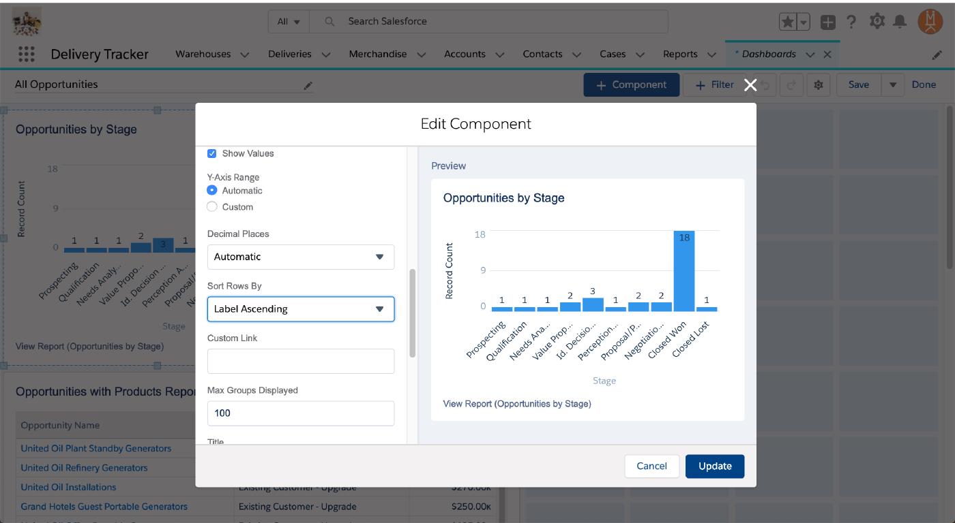Select the Custom Y-Axis Range option
This screenshot has width=955, height=523.
[212, 207]
